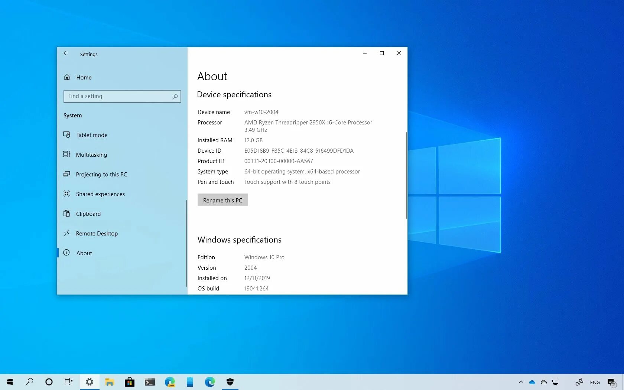Click the Windows 10 Pro edition value
This screenshot has height=390, width=624.
point(264,257)
